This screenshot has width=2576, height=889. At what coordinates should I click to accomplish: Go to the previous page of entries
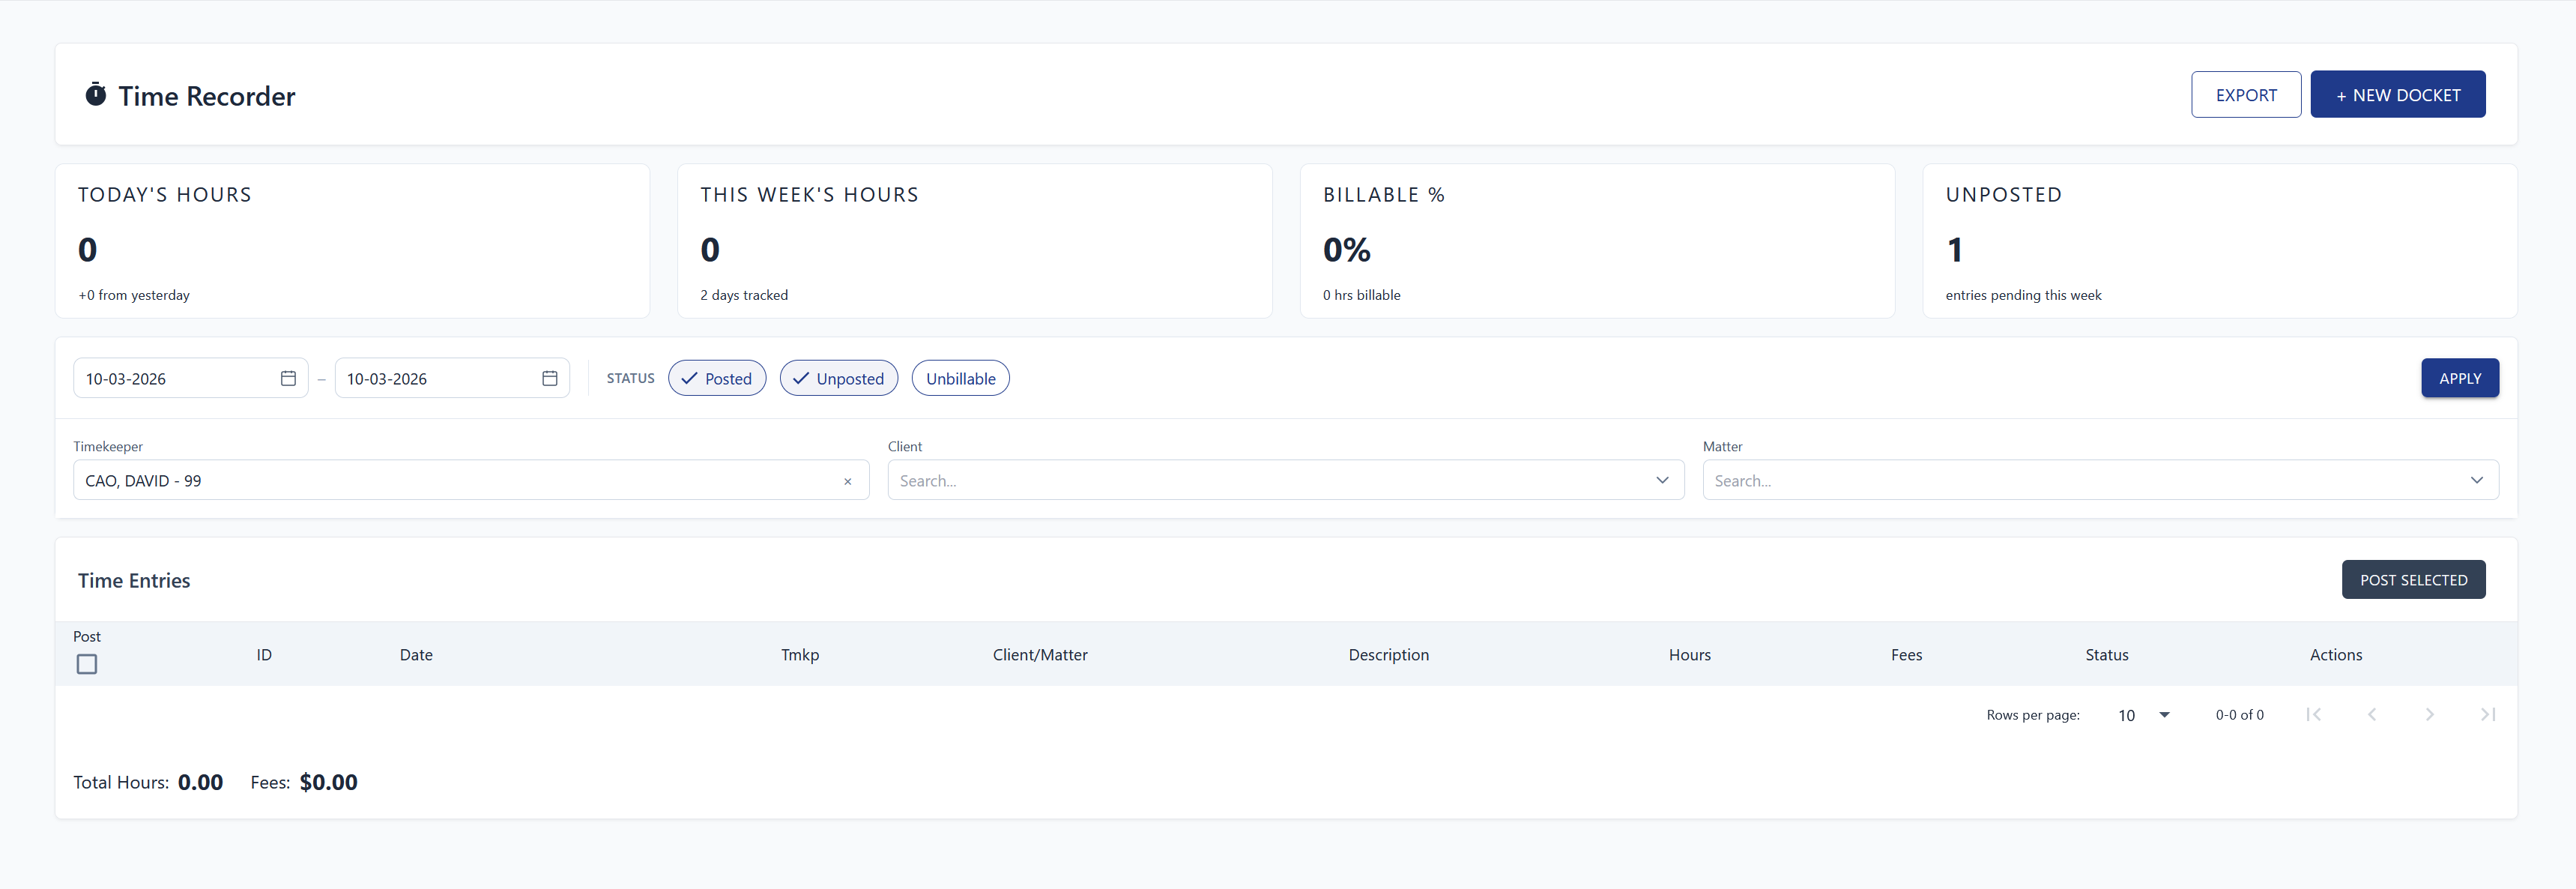(x=2371, y=714)
